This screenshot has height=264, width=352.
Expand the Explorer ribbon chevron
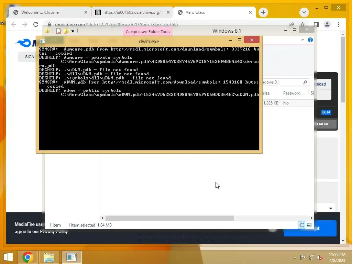(x=302, y=40)
